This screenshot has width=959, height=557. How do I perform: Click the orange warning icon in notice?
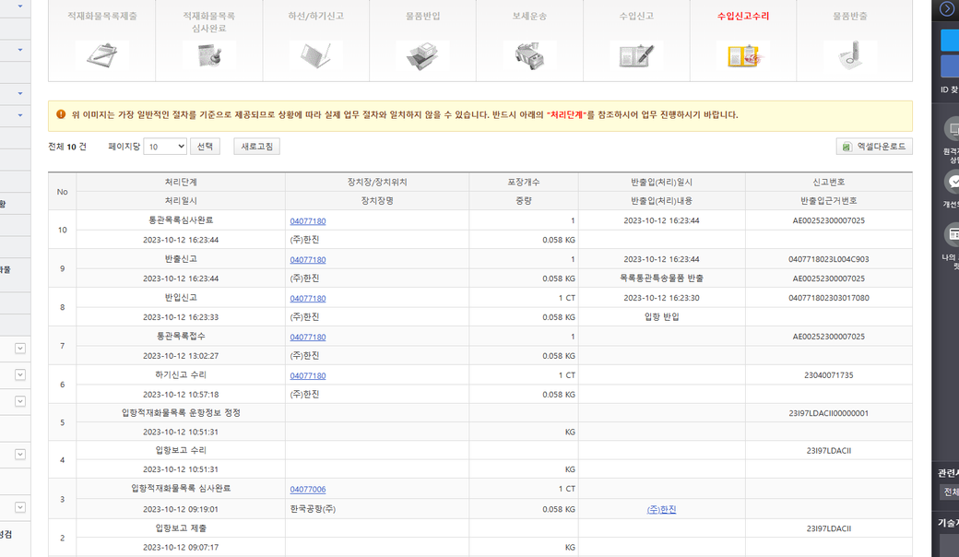61,114
